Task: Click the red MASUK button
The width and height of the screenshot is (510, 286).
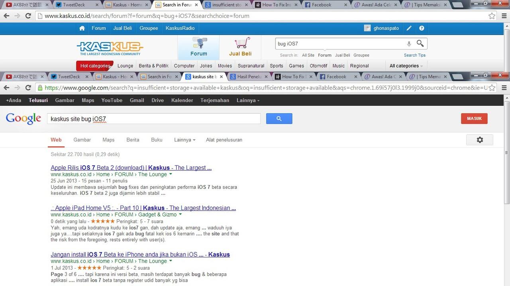Action: [474, 118]
